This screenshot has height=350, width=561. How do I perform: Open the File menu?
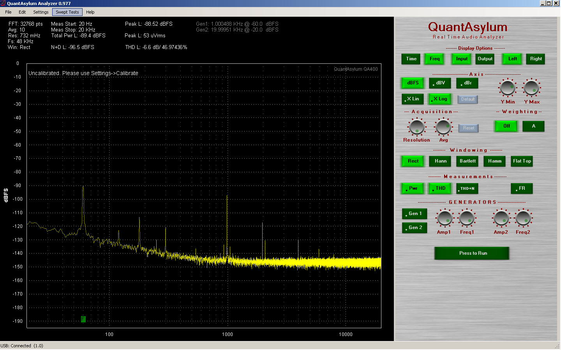click(x=8, y=12)
